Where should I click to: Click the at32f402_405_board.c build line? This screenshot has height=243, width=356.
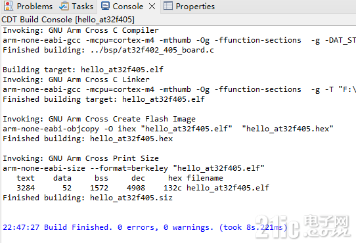click(108, 50)
